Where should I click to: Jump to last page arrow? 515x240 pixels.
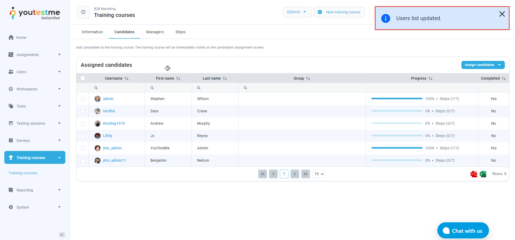(x=305, y=174)
